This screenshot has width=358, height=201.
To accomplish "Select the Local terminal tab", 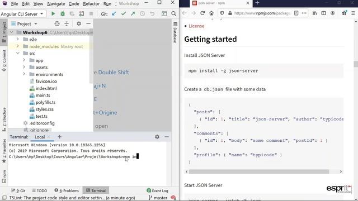I will coord(40,137).
